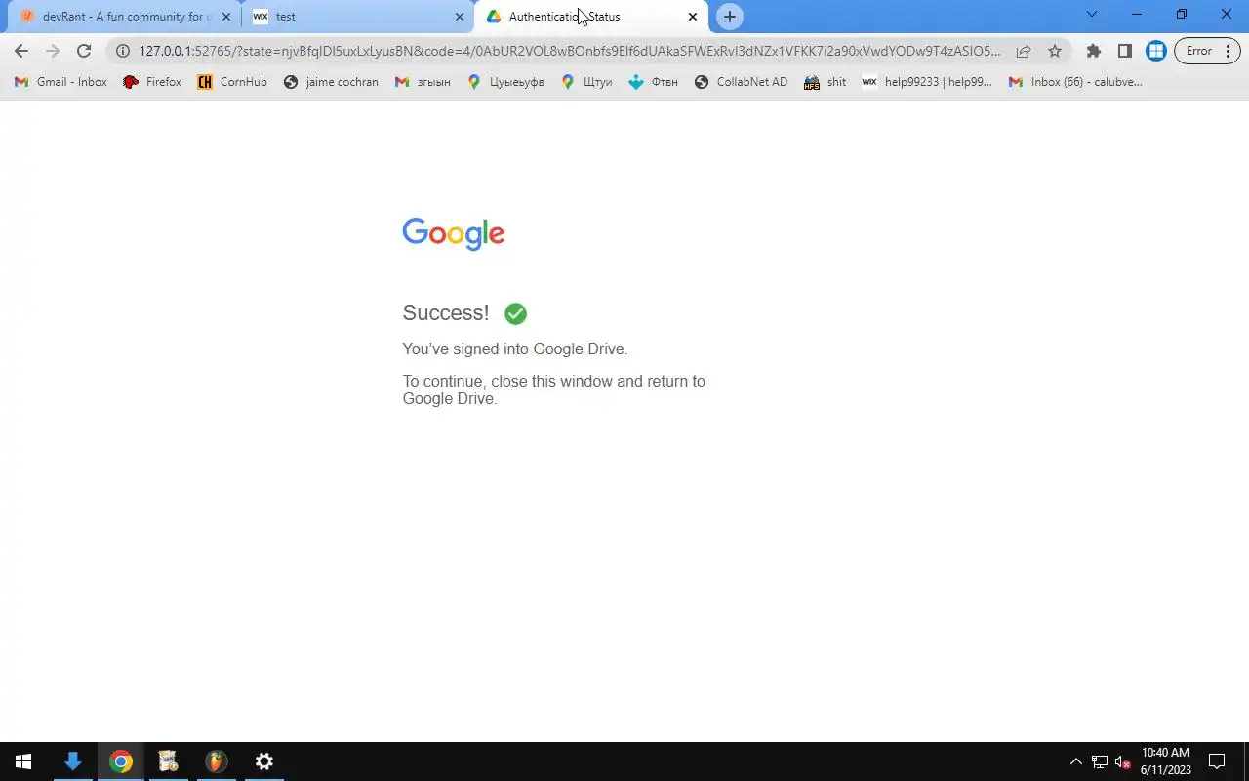Open the blue download arrow taskbar app
Screen dimensions: 1249x781
point(72,761)
